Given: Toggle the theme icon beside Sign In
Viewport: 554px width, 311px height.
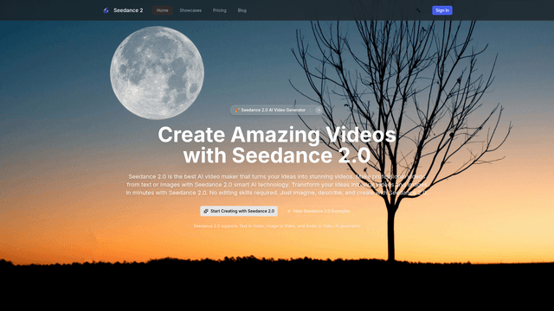Looking at the screenshot, I should [418, 10].
